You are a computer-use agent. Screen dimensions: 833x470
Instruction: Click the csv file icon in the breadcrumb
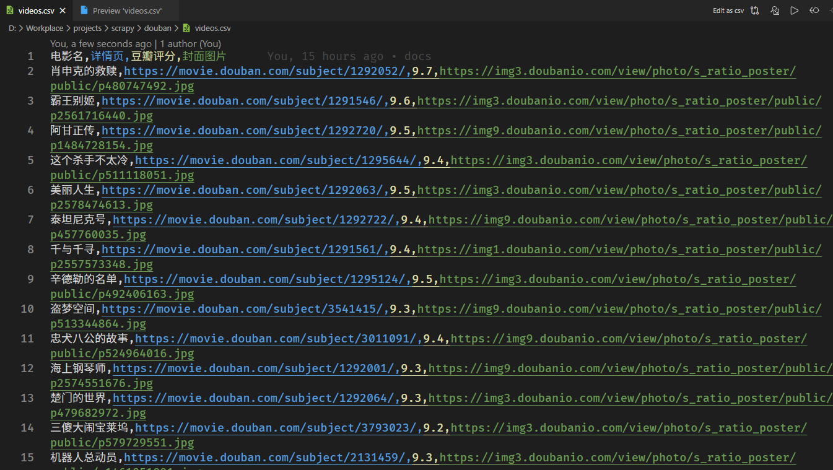(186, 28)
